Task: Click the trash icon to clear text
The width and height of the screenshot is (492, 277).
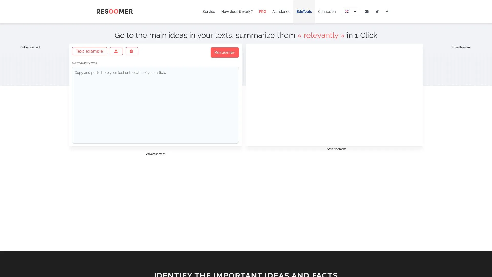Action: click(x=132, y=51)
